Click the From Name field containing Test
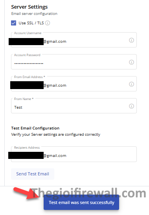 click(x=74, y=106)
